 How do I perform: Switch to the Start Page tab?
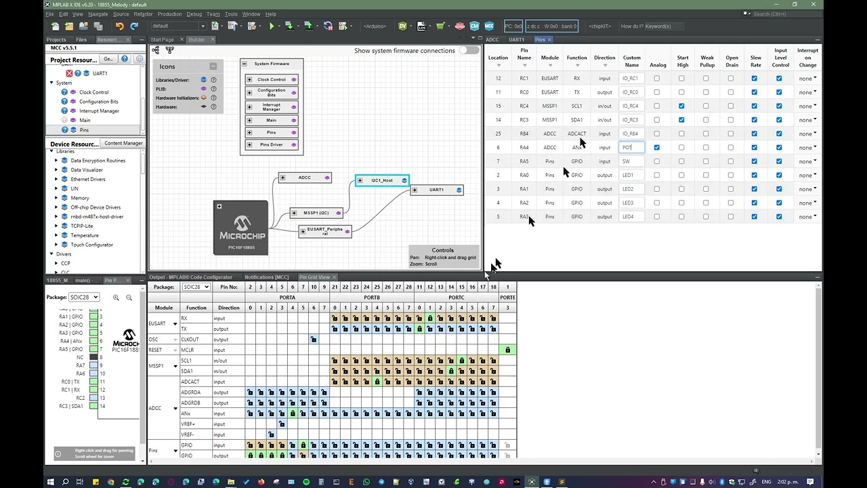click(x=162, y=40)
